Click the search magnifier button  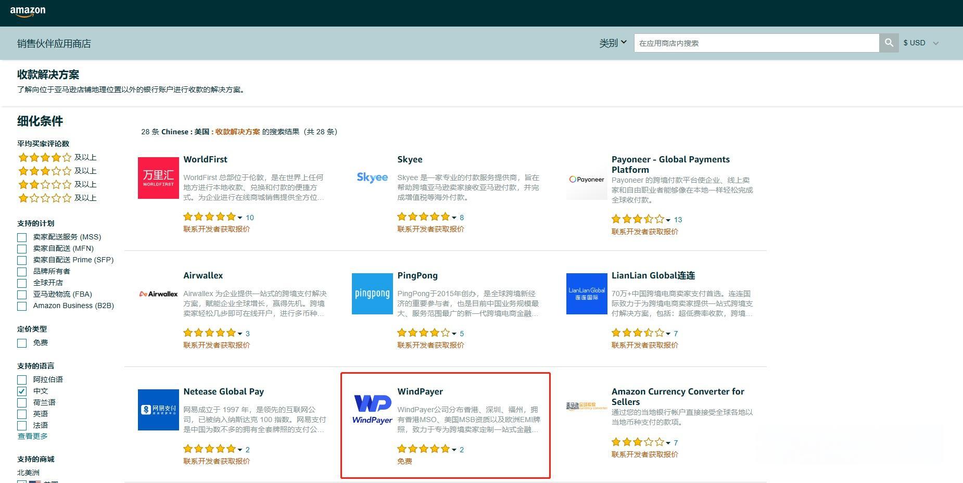[889, 43]
